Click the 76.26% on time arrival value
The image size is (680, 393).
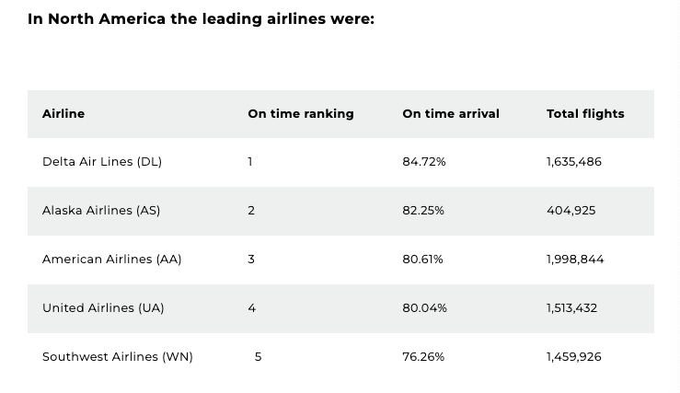pos(423,357)
